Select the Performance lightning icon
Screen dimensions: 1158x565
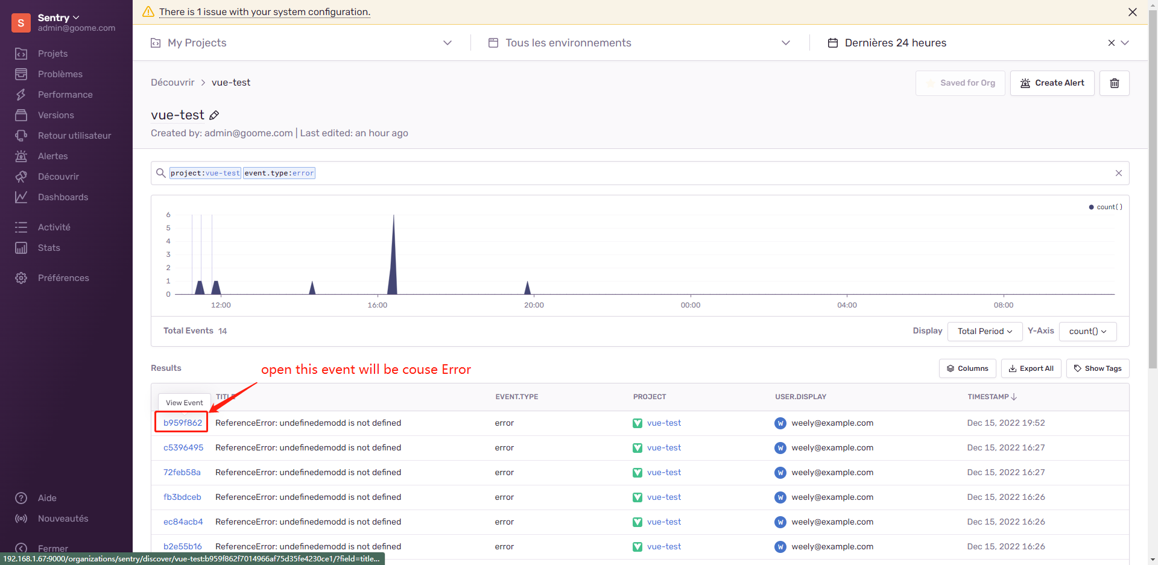tap(21, 95)
